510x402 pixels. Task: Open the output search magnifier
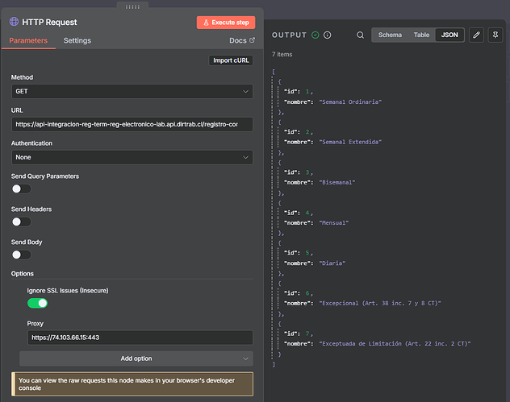point(360,35)
